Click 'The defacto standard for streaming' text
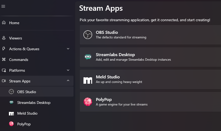Viewport: 221px width, 131px height. 121,37
